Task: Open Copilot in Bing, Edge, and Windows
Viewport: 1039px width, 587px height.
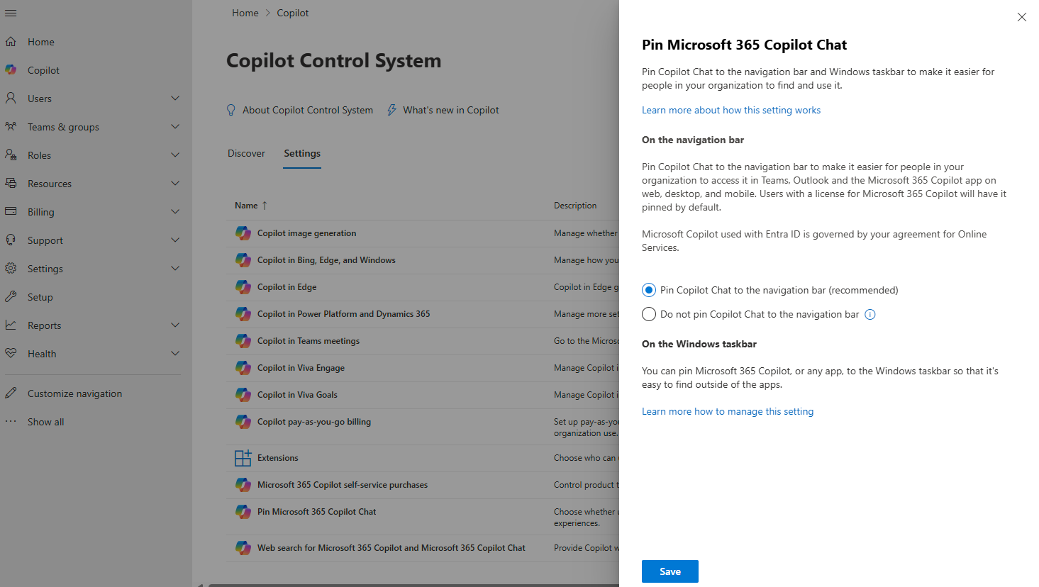Action: [x=326, y=260]
